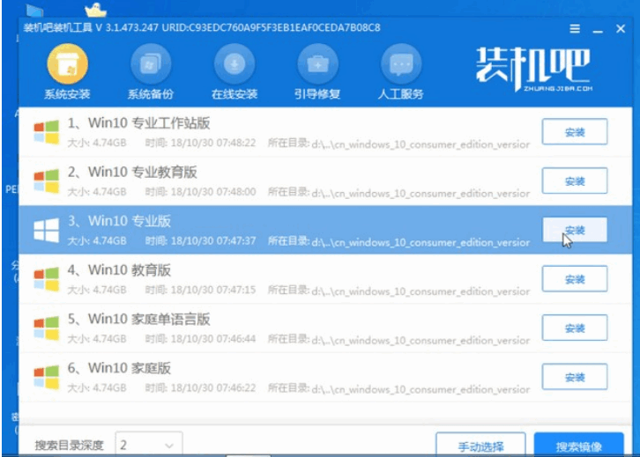The height and width of the screenshot is (457, 640).
Task: Select the row titled 4、Win10 教育版
Action: click(x=325, y=279)
